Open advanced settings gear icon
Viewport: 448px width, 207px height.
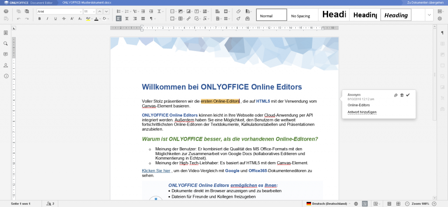[440, 19]
